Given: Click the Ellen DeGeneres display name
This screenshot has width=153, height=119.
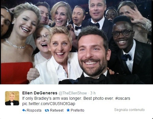Looking at the screenshot, I should point(40,93).
